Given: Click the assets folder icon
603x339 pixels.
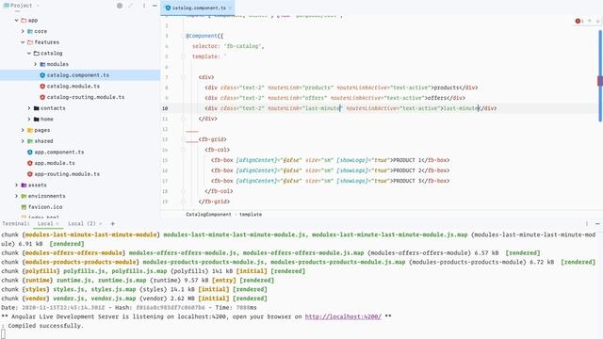Looking at the screenshot, I should pos(24,185).
